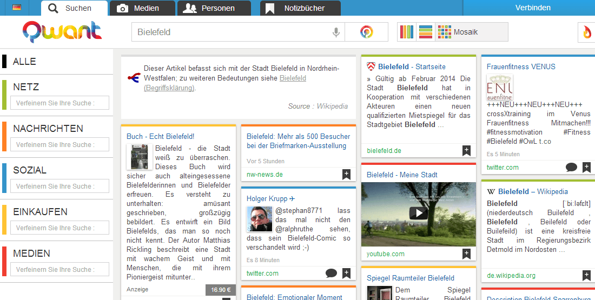Click the book cover thumbnail
595x300 pixels.
(139, 157)
